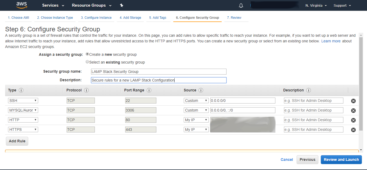Select an existing security group option
This screenshot has width=367, height=170.
(87, 62)
